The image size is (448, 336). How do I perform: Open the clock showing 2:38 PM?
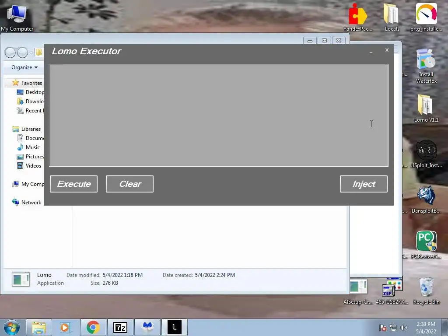(x=426, y=328)
